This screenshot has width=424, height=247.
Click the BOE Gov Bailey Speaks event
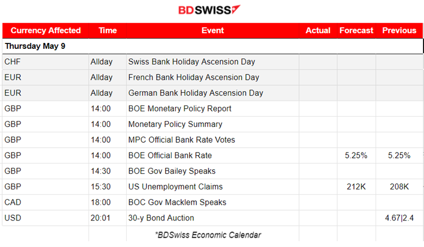172,171
